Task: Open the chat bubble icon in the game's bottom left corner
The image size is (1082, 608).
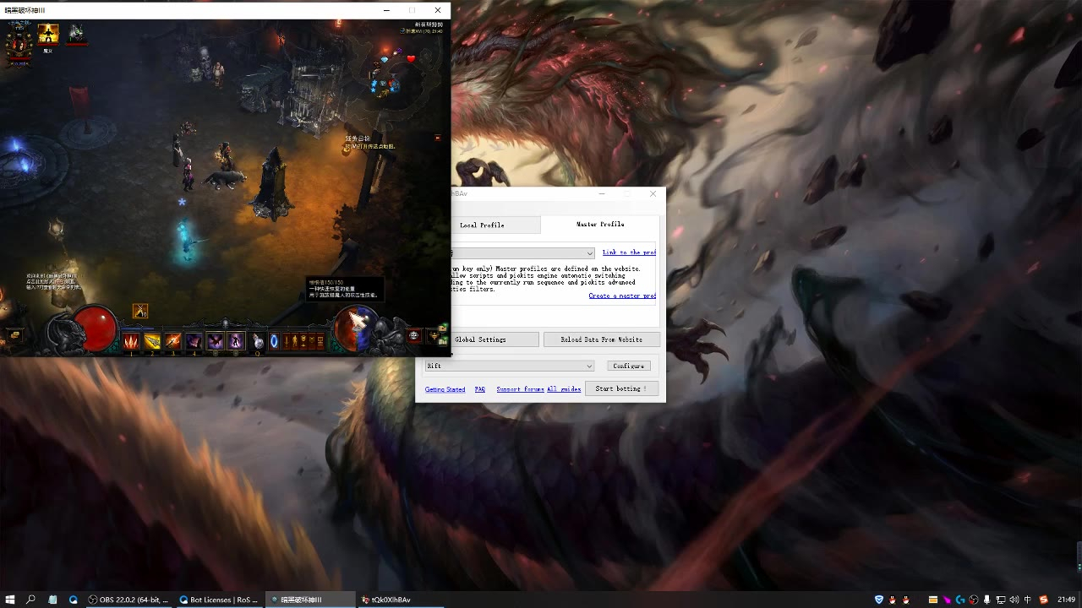Action: 15,335
